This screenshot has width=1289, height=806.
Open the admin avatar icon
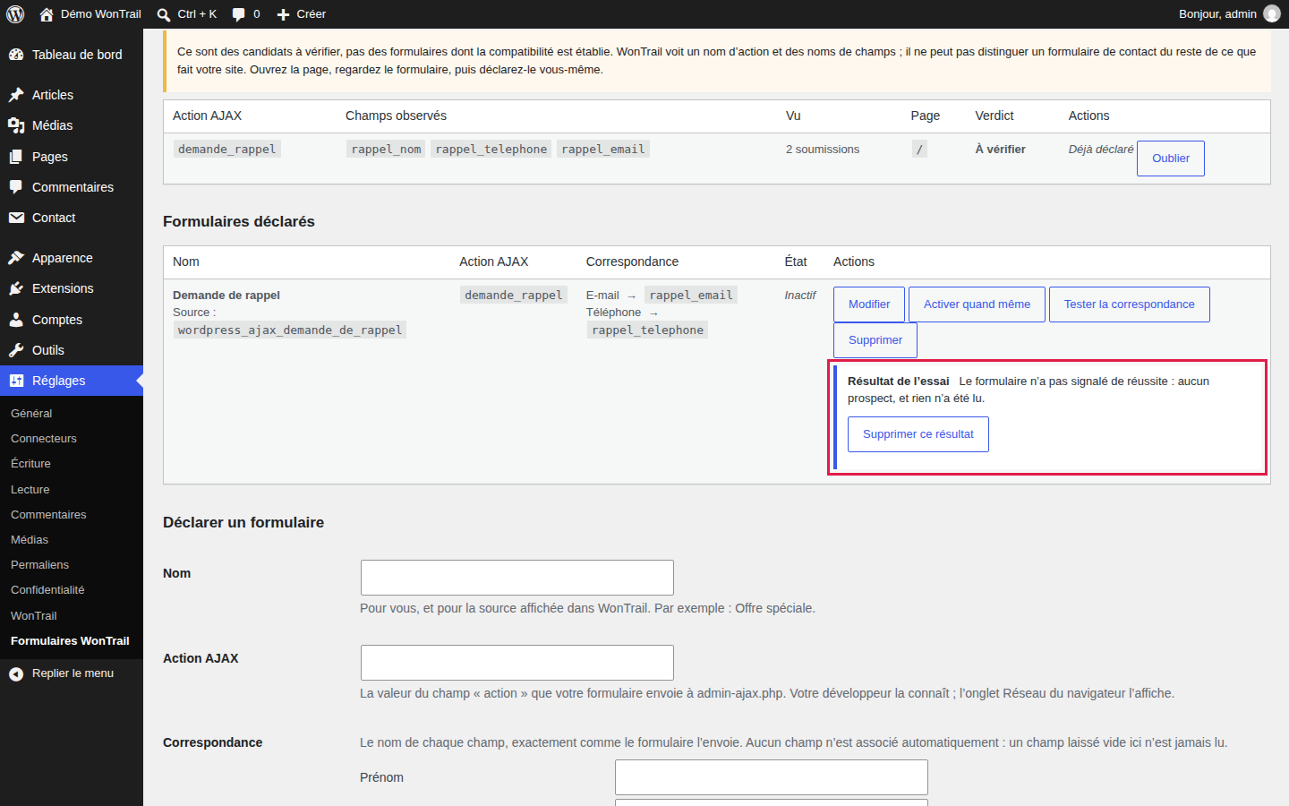(1272, 13)
